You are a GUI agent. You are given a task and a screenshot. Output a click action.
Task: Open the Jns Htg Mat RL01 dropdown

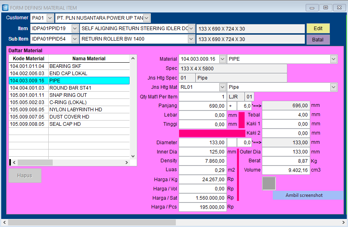point(222,87)
